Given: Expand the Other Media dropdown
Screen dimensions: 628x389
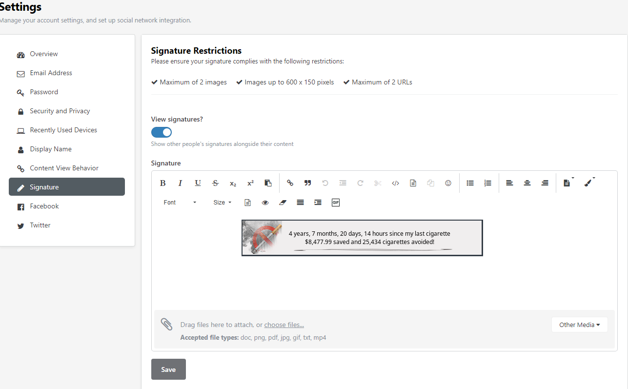Looking at the screenshot, I should pyautogui.click(x=580, y=325).
